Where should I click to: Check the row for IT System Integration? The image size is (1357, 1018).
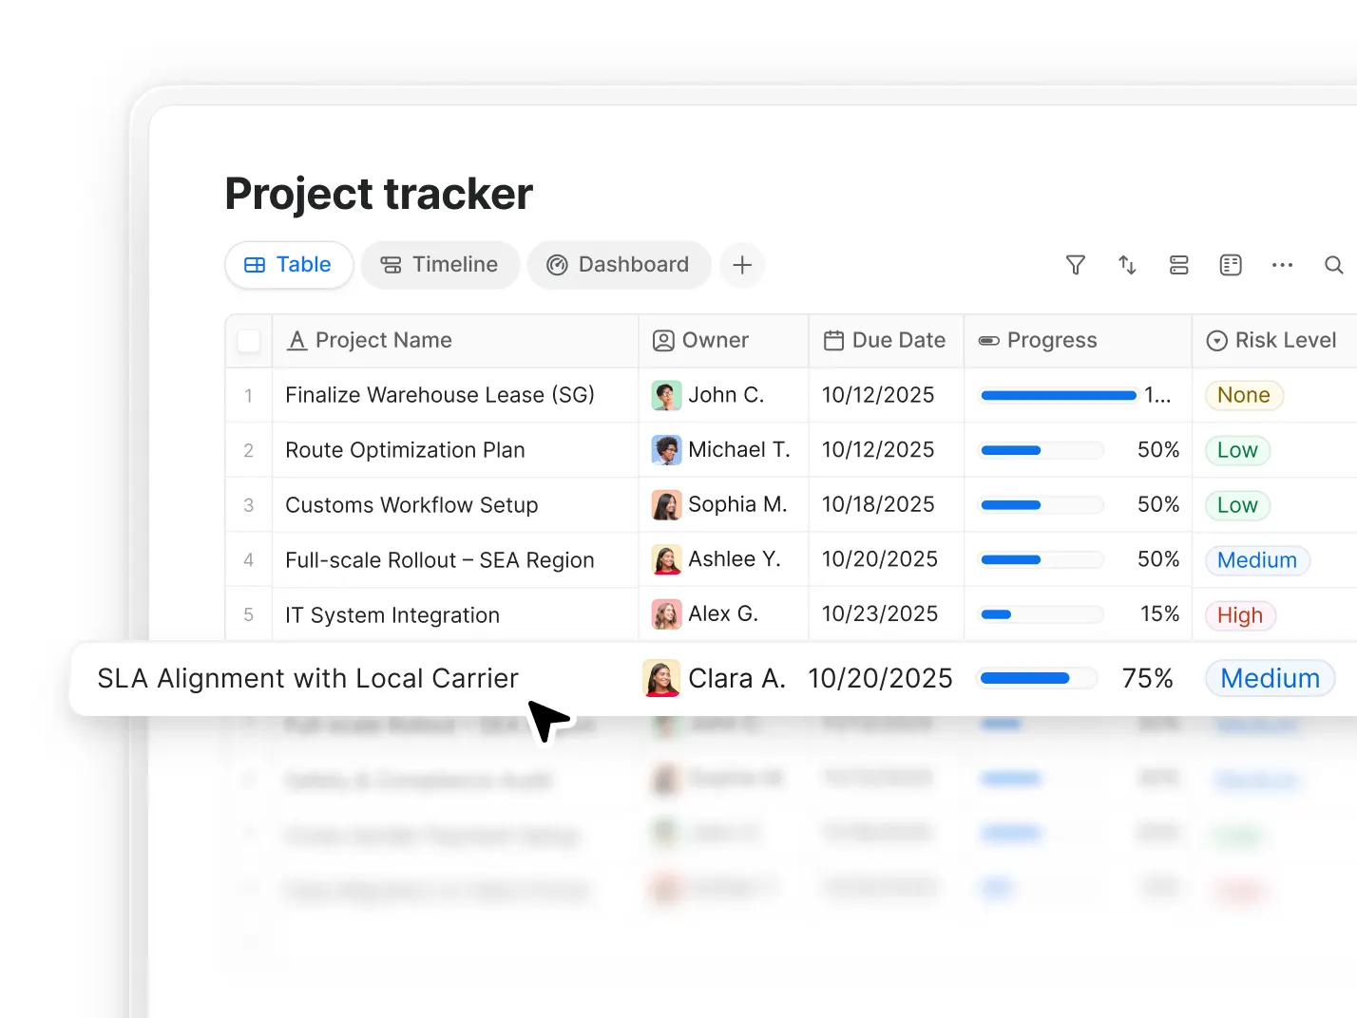(x=248, y=614)
